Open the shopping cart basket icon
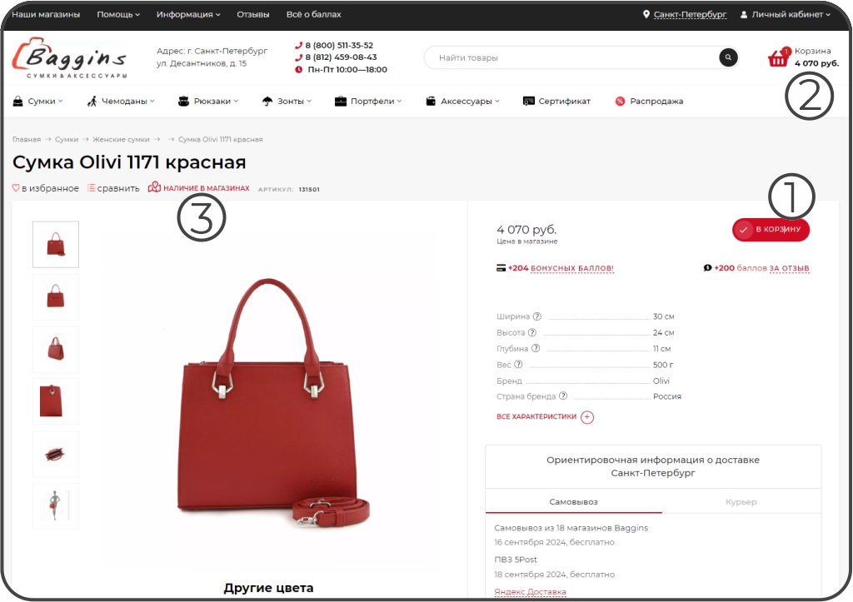 [x=779, y=57]
